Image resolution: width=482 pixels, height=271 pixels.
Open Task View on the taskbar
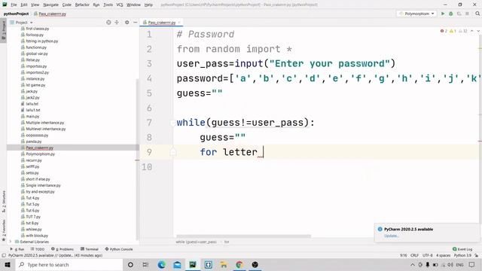[x=145, y=264]
